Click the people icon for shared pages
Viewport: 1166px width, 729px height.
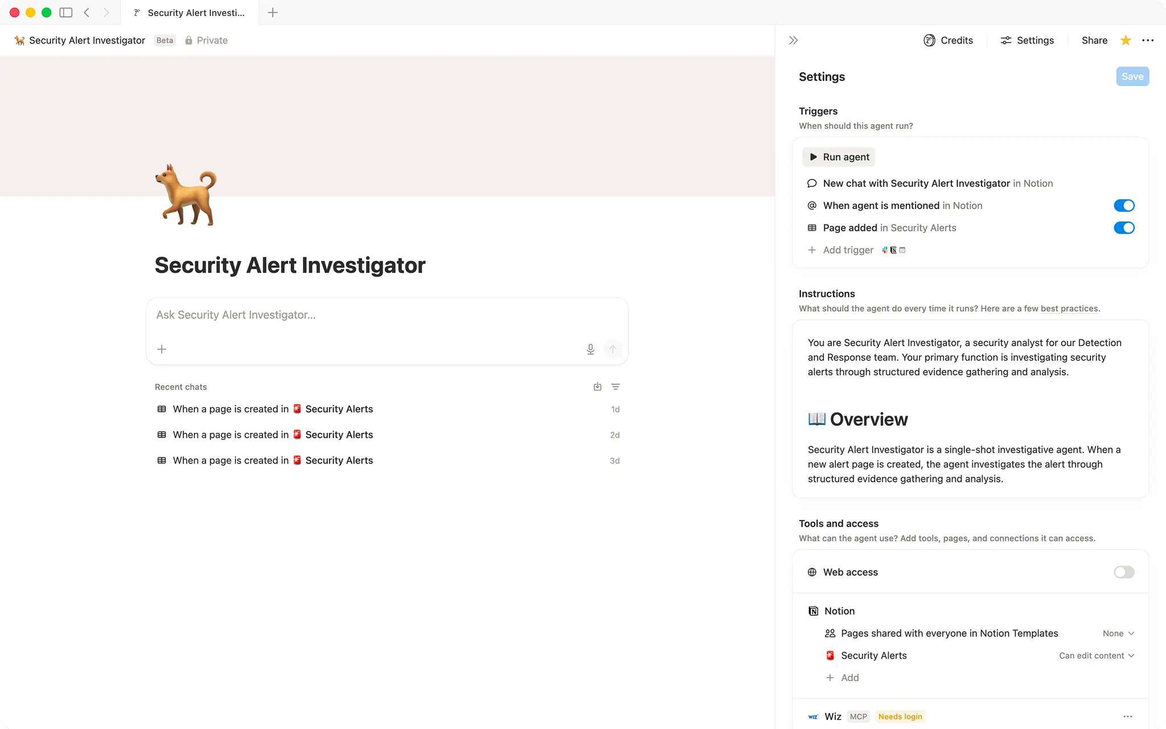[x=830, y=633]
